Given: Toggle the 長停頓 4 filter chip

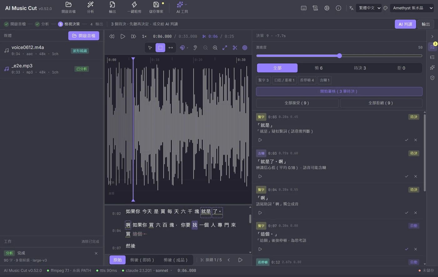Looking at the screenshot, I should click(x=307, y=80).
